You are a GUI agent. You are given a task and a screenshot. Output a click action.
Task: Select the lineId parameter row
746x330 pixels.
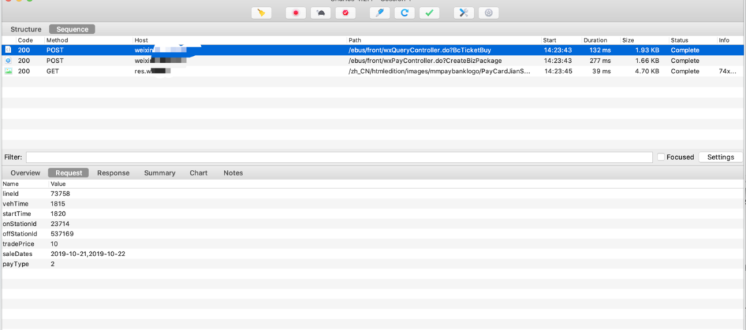373,193
